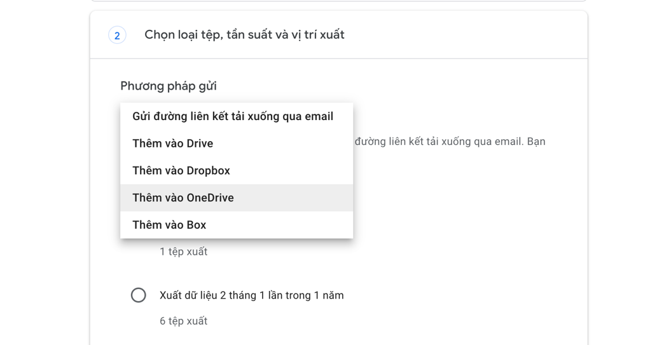The height and width of the screenshot is (345, 664).
Task: Click the word "Drive" in second dropdown entry
Action: click(200, 144)
